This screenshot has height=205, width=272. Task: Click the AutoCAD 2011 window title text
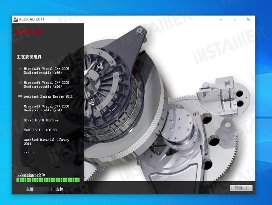click(x=32, y=19)
